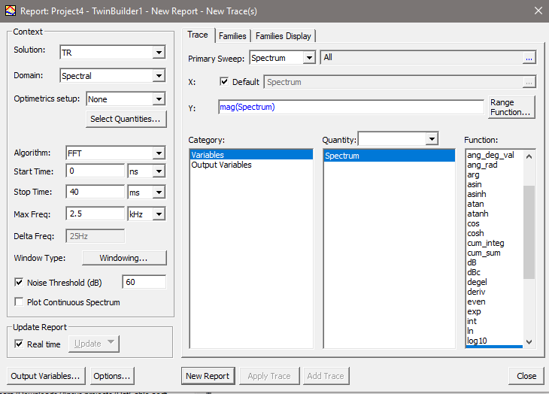Click the Range Function button
The width and height of the screenshot is (549, 394).
(511, 107)
